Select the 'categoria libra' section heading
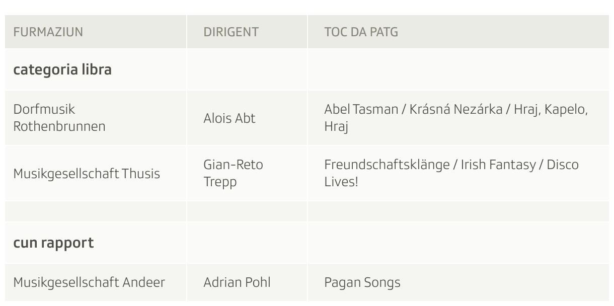Viewport: 614px width, 306px height. pyautogui.click(x=62, y=69)
